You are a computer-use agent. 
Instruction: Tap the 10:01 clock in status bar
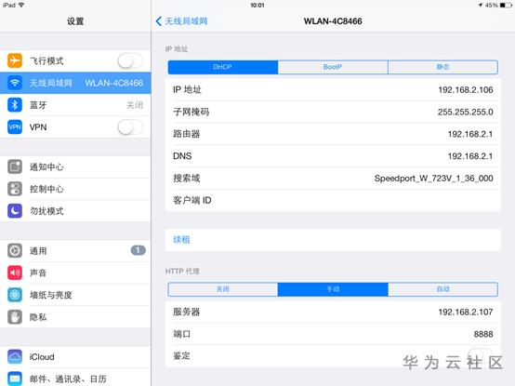tap(257, 6)
